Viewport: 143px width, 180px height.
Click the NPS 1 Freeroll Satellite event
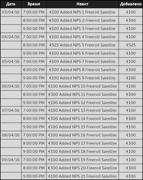pyautogui.click(x=82, y=12)
